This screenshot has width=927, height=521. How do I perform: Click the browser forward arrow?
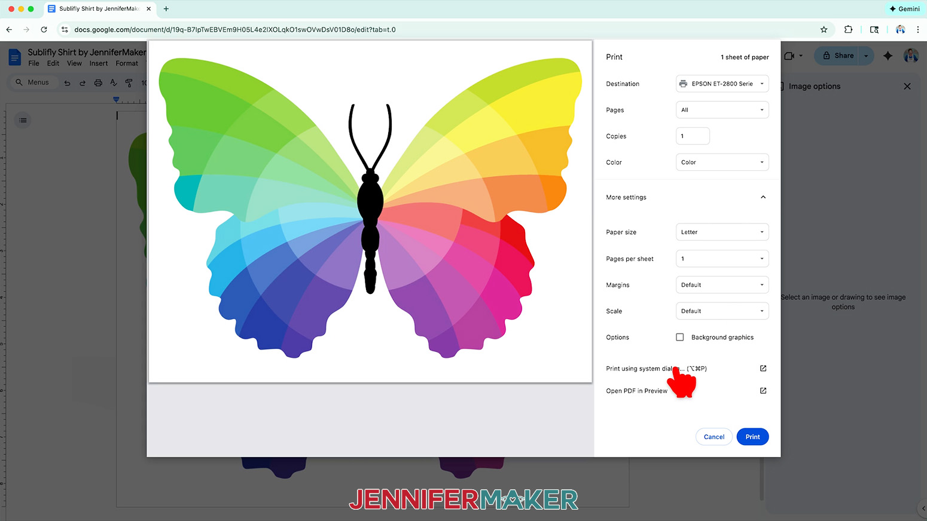[x=26, y=29]
